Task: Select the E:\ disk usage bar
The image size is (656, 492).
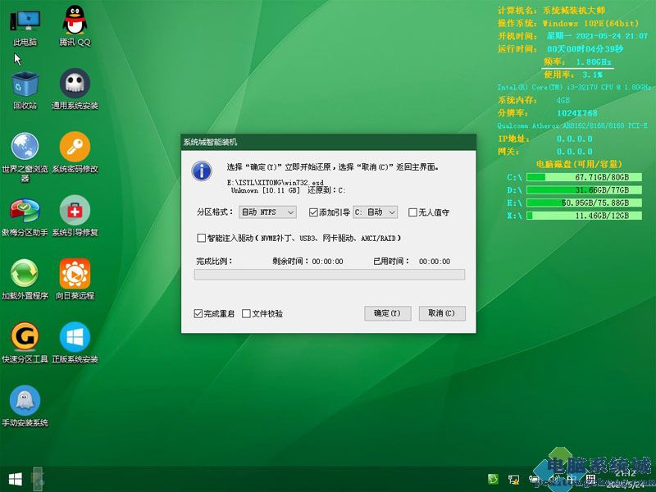Action: click(x=584, y=203)
